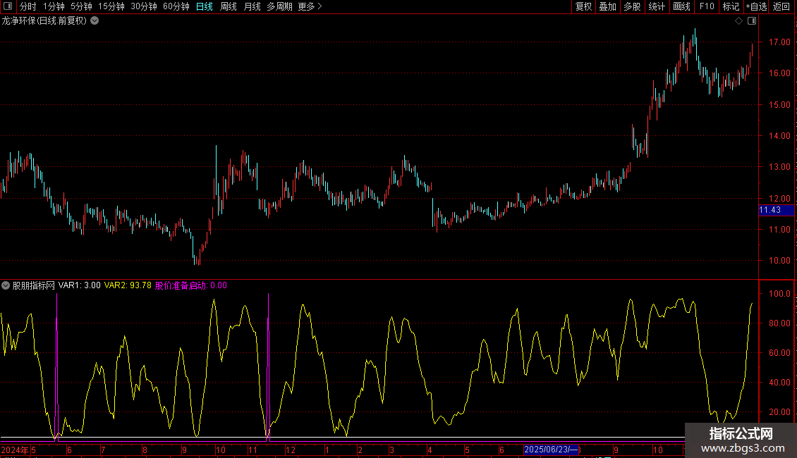
Task: Select the 5分钟 period tab
Action: click(81, 6)
